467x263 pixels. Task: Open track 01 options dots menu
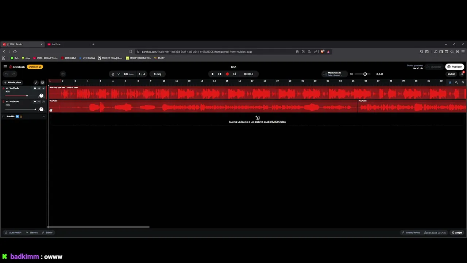pyautogui.click(x=31, y=88)
